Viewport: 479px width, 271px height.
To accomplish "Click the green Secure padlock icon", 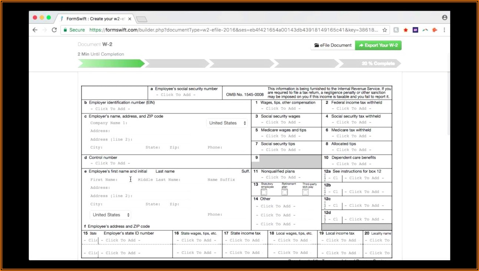I will click(x=65, y=30).
